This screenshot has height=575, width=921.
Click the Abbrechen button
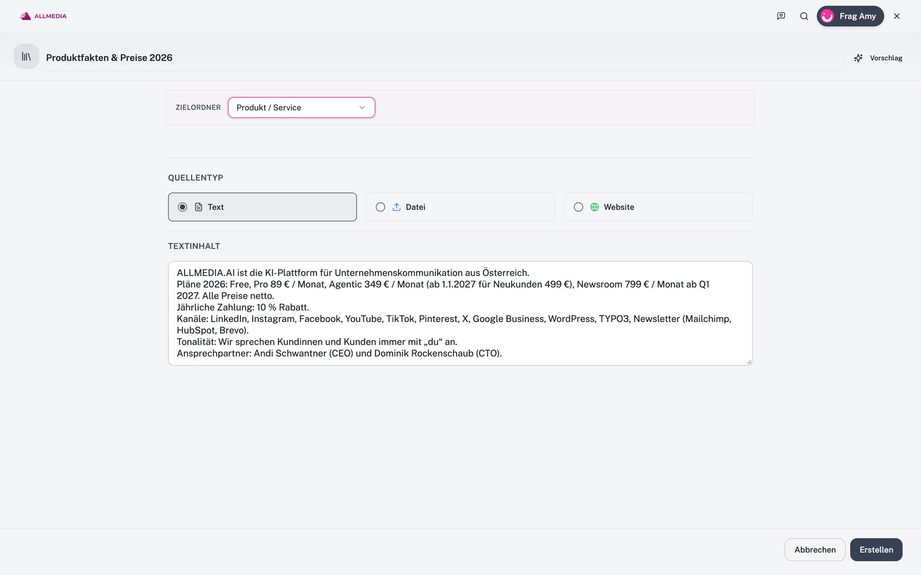(x=815, y=550)
